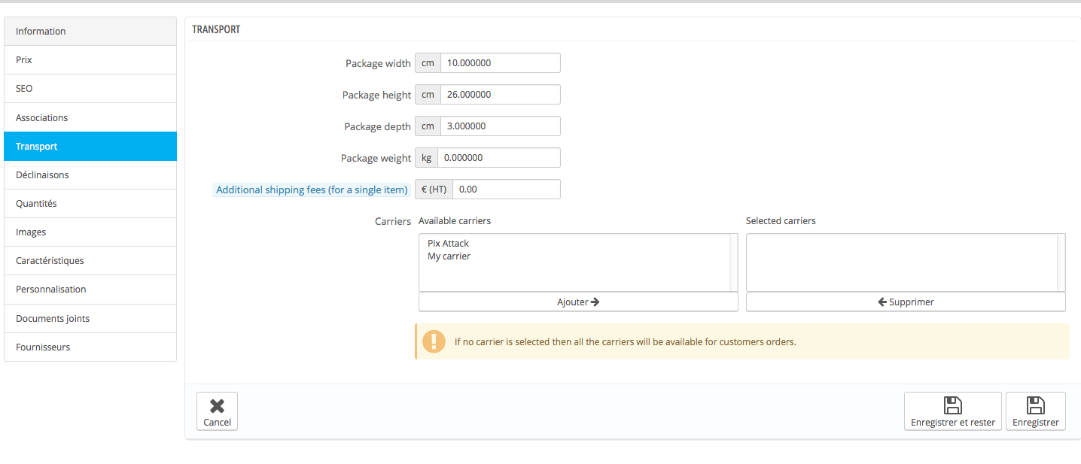Open the Information tab
This screenshot has width=1081, height=464.
(90, 31)
